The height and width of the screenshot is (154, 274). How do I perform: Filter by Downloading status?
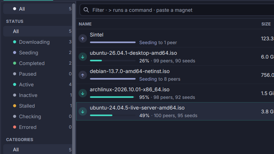pos(38,42)
